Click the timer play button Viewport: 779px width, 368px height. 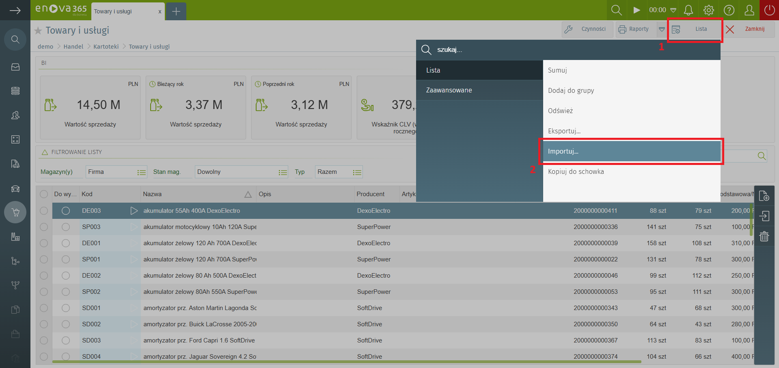pos(637,10)
